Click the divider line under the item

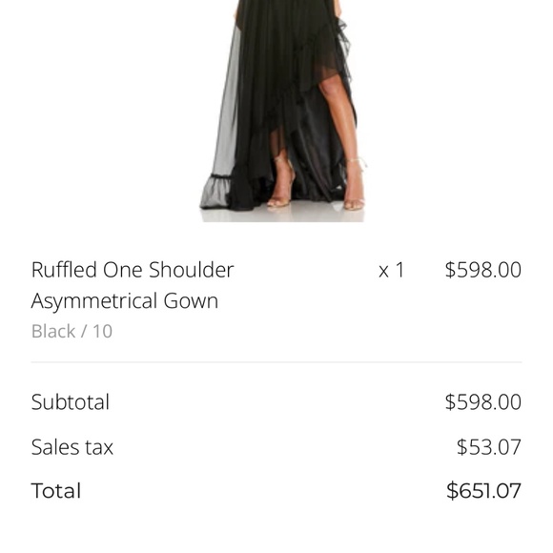coord(276,362)
